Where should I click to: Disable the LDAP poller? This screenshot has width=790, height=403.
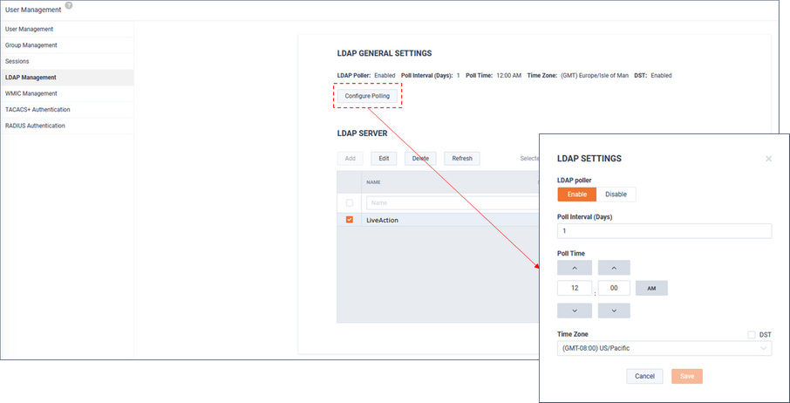(616, 195)
